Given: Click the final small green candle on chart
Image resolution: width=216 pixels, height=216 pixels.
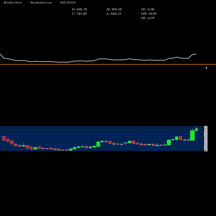Looking at the screenshot, I should (196, 130).
